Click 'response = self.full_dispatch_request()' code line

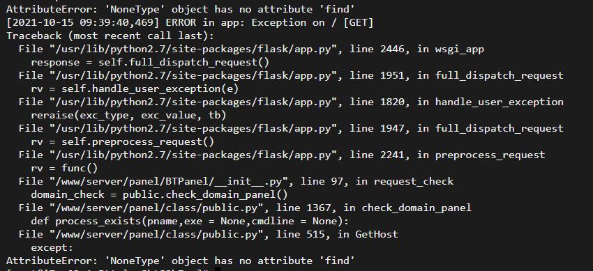click(150, 62)
